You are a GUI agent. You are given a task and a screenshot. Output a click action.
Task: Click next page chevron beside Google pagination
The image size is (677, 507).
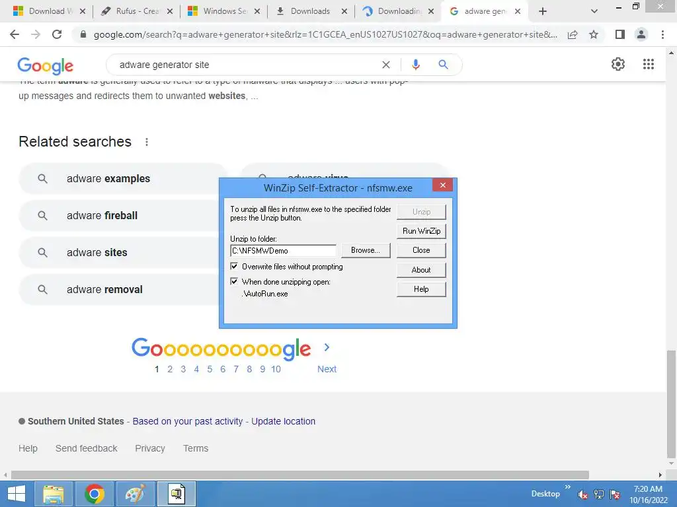(327, 347)
